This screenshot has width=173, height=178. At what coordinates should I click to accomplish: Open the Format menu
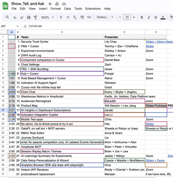56,9
